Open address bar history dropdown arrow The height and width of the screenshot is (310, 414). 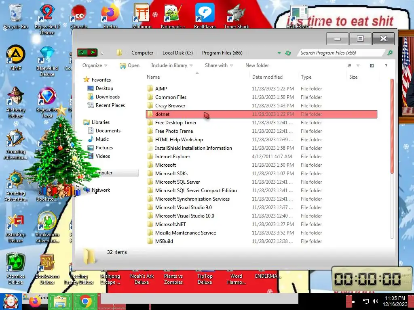[279, 53]
